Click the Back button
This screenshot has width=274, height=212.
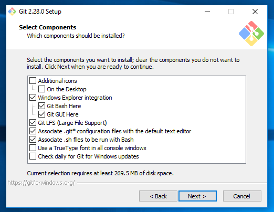[x=158, y=196]
